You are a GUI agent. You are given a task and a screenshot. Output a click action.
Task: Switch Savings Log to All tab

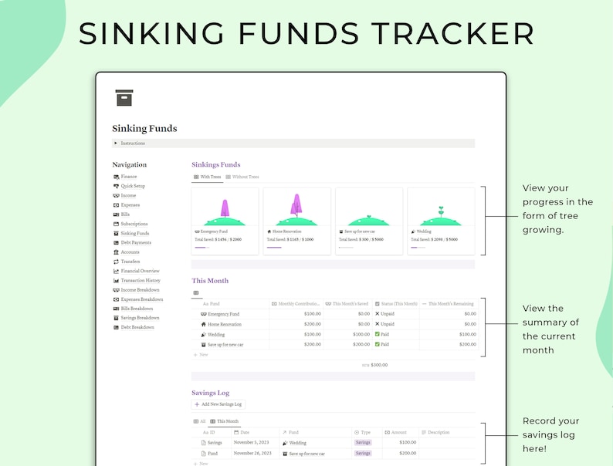(199, 421)
